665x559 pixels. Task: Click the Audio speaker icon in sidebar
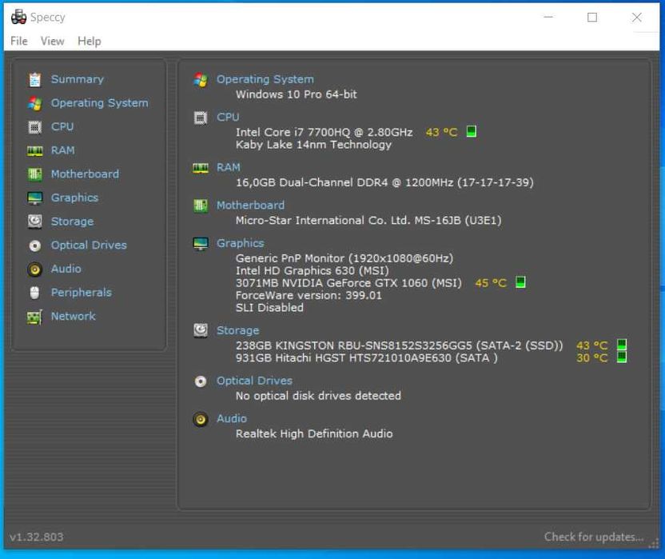click(x=35, y=269)
